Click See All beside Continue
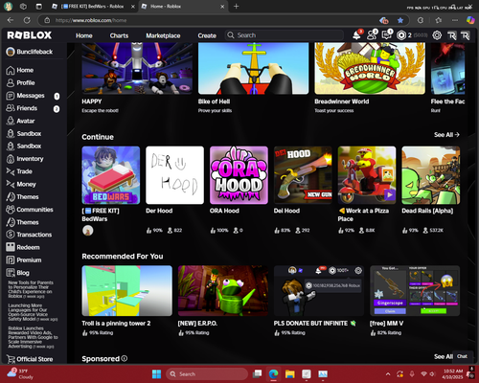 click(446, 135)
